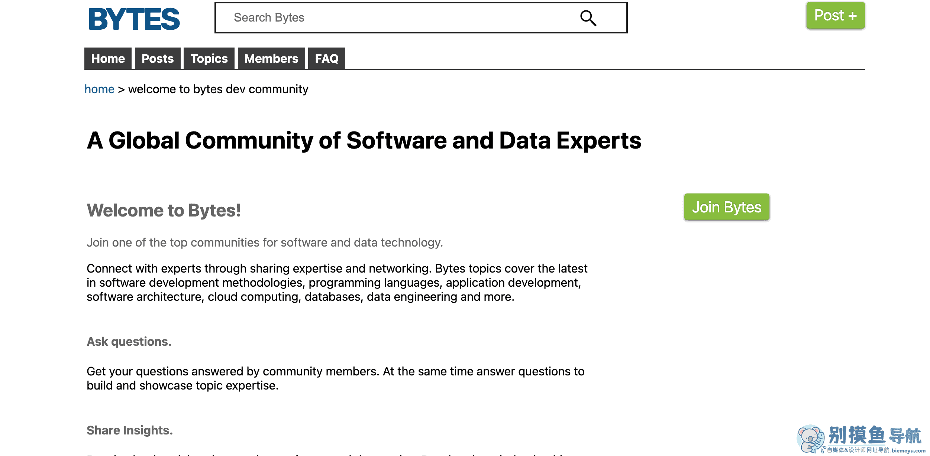
Task: Click the koala mascot watermark icon
Action: [x=811, y=439]
